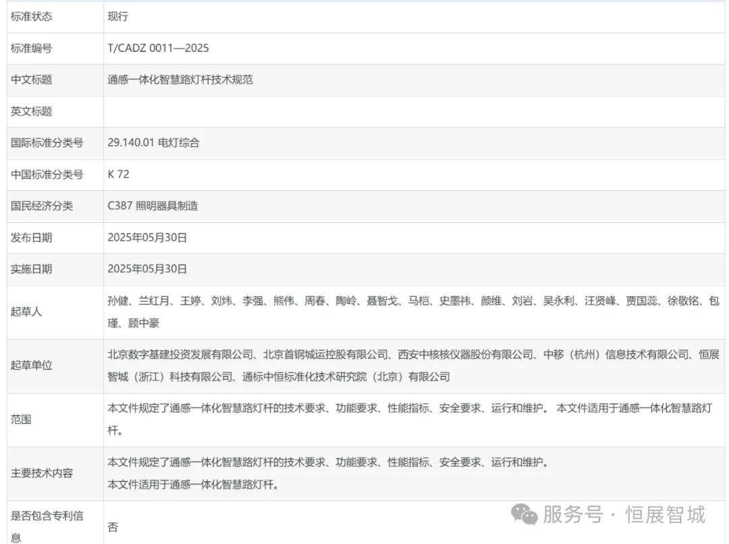729x544 pixels.
Task: Click the 发布日期 value 2025年05月30日
Action: pos(147,237)
